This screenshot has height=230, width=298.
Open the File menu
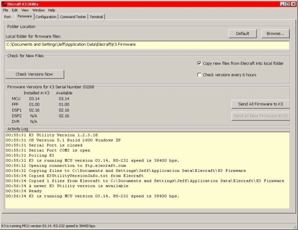[5, 10]
